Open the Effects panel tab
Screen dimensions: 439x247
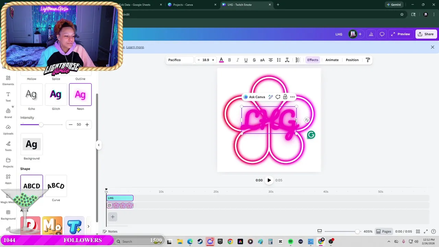pos(313,60)
